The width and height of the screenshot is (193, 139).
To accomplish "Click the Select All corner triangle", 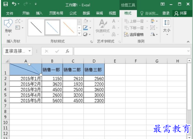I will [7, 61].
